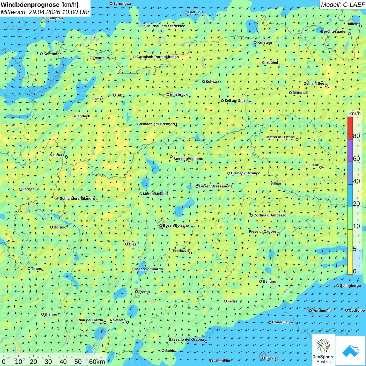Image resolution: width=366 pixels, height=366 pixels.
Task: Click the Pieve di Cadore label
Action: pos(262,231)
